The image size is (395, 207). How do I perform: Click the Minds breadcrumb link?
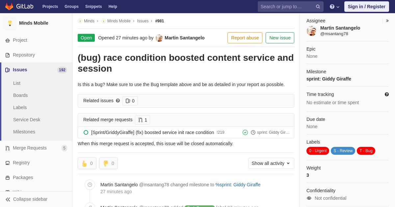(x=89, y=21)
